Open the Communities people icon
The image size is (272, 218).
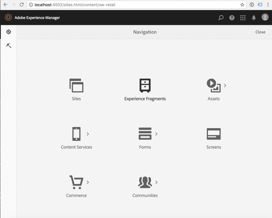coord(145,182)
